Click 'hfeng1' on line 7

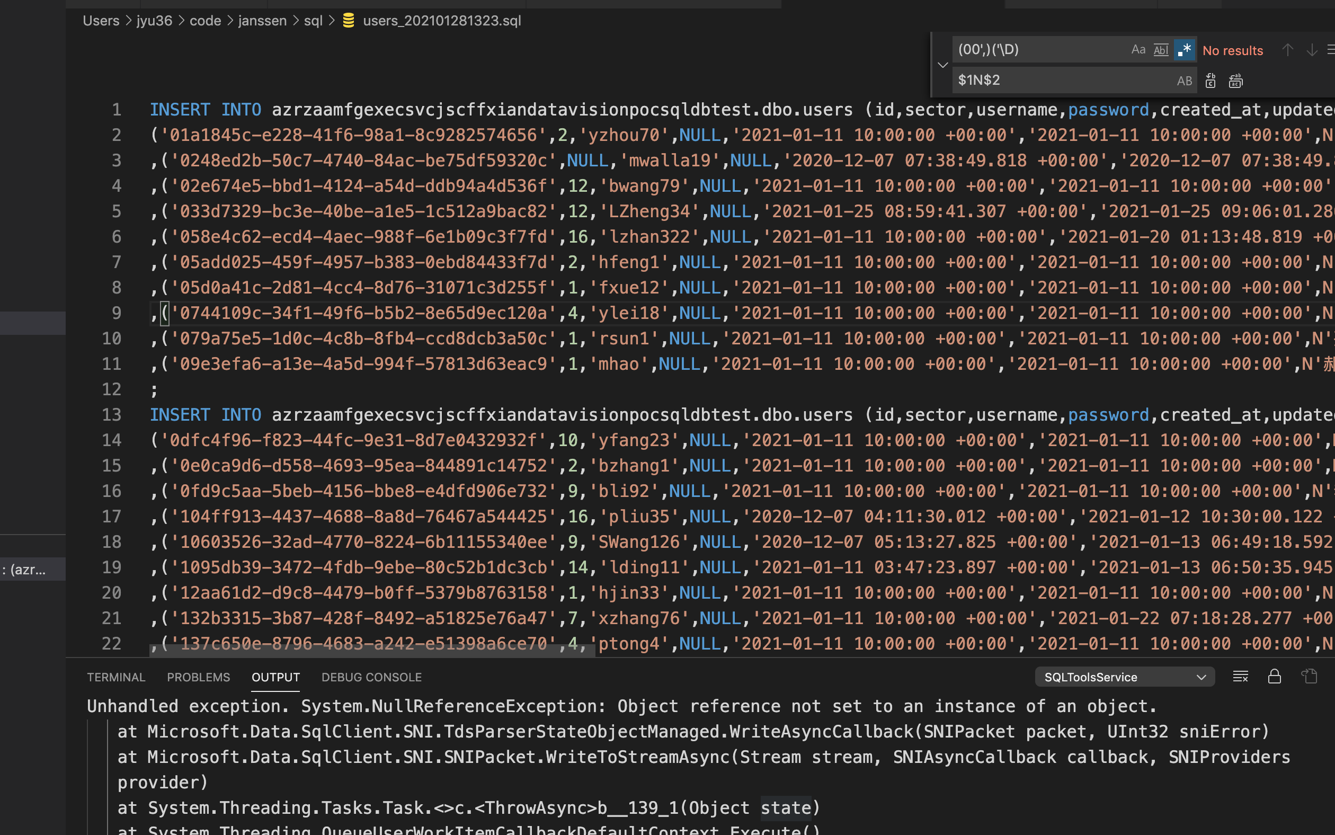click(x=629, y=262)
